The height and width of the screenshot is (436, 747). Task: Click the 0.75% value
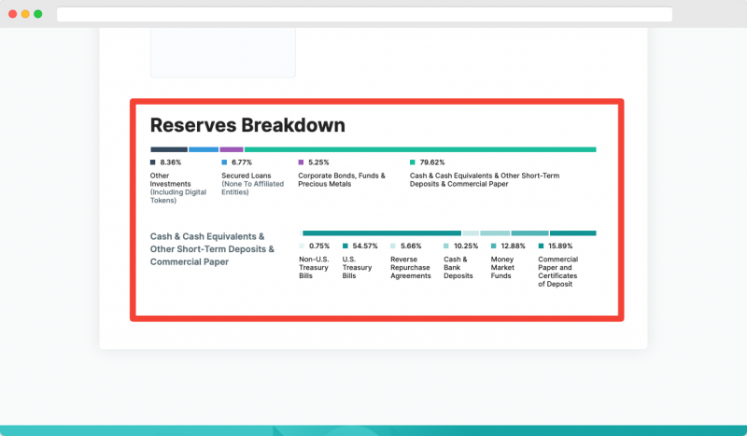click(319, 246)
